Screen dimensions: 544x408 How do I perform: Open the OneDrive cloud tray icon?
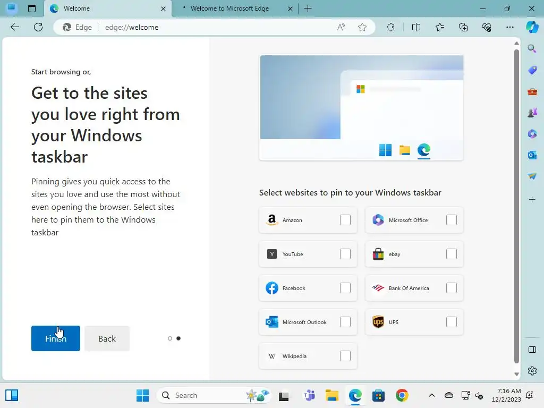click(449, 395)
